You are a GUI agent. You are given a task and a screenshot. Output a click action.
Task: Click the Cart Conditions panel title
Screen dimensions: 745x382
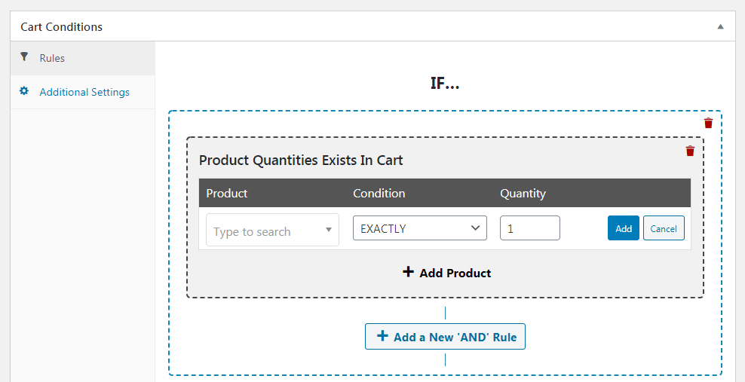point(61,27)
